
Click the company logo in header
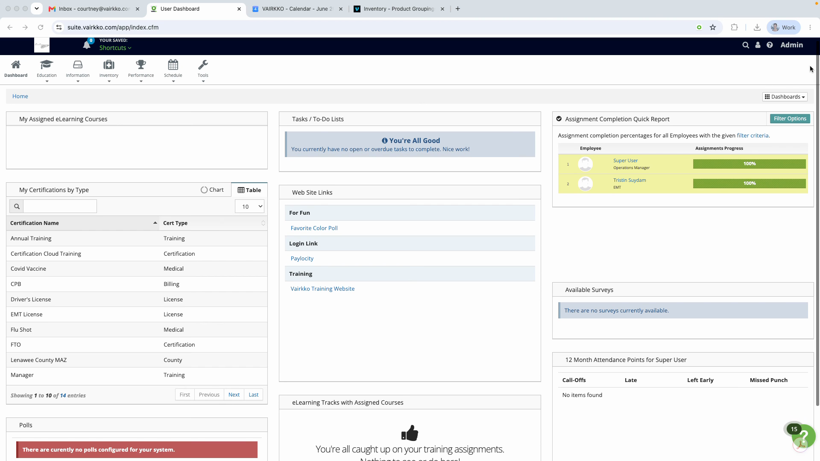pos(42,45)
